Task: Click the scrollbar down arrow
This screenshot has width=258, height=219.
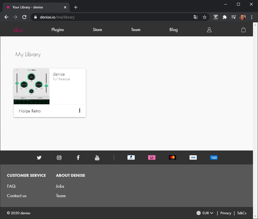Action: (x=255, y=216)
